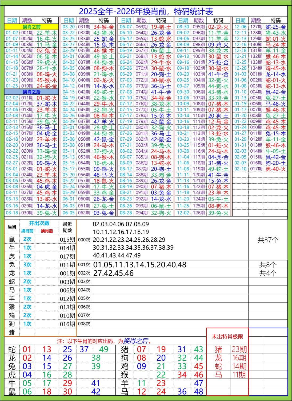Click the 12-28 date cell
Viewport: 292px width, 401px height.
[x=240, y=68]
